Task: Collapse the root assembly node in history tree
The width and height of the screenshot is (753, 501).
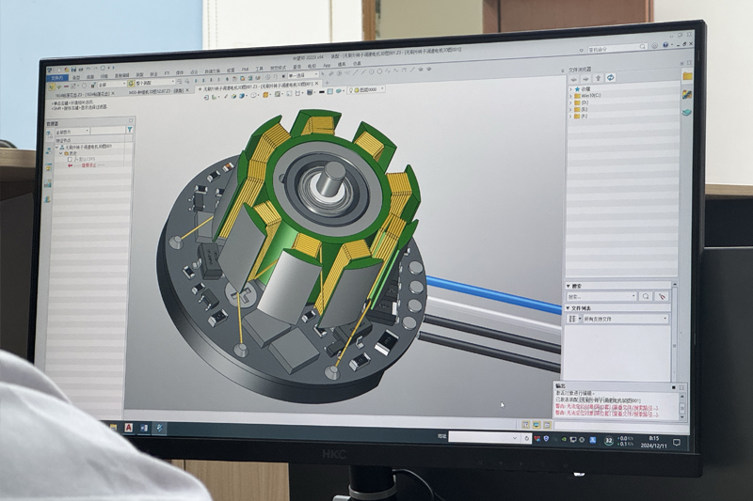Action: click(x=56, y=147)
